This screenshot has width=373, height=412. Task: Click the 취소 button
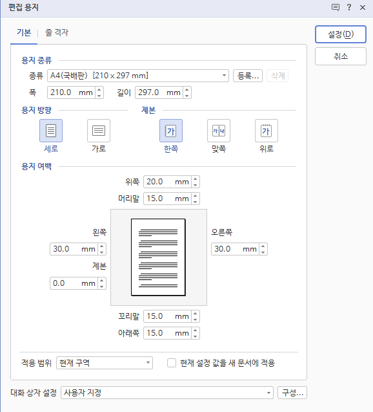pos(341,56)
